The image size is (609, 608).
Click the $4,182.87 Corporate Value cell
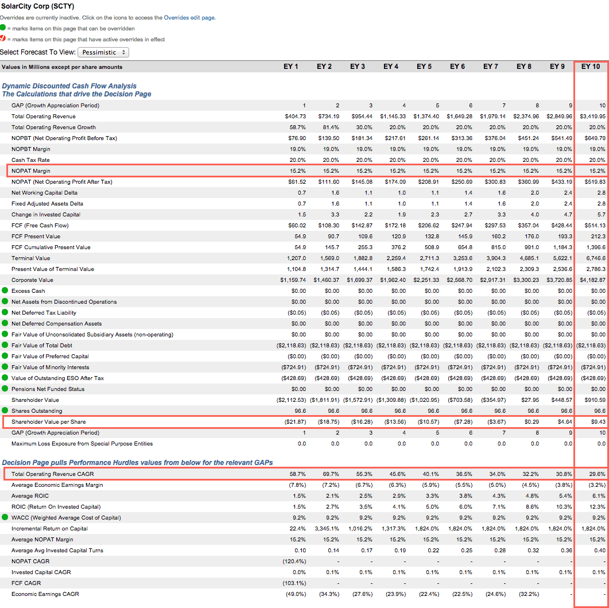tap(593, 280)
